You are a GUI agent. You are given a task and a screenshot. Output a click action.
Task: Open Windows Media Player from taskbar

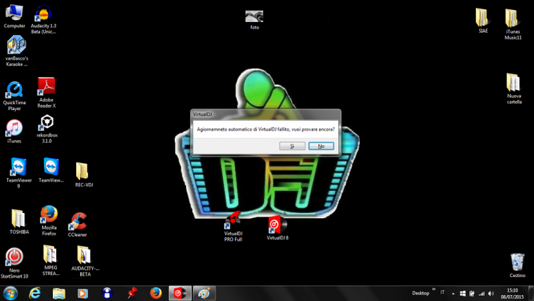(83, 293)
